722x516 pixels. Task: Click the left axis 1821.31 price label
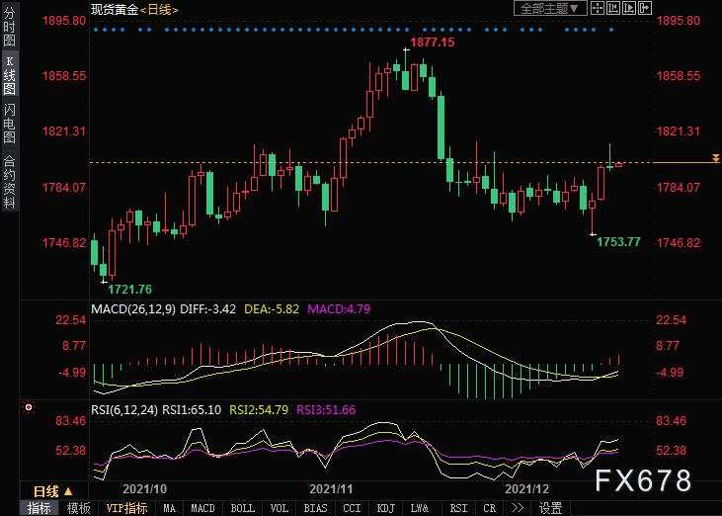point(64,131)
